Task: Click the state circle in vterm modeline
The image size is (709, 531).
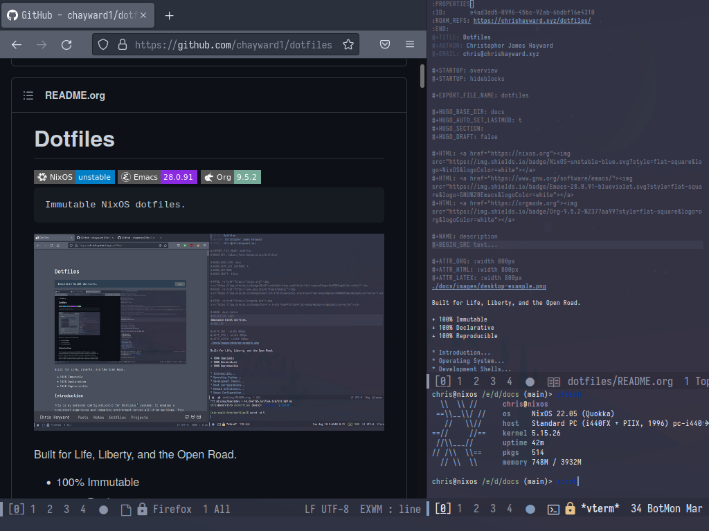Action: tap(530, 510)
